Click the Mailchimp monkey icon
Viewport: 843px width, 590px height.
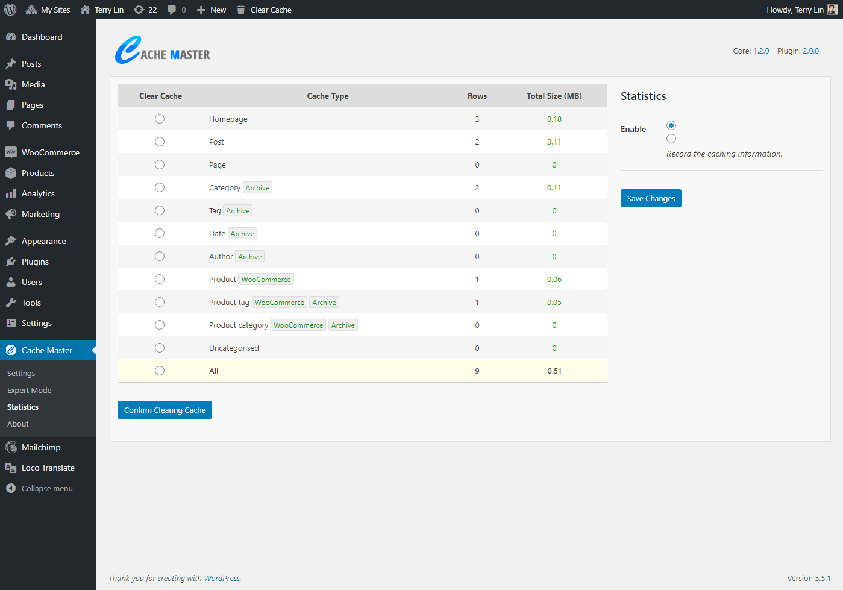click(11, 447)
